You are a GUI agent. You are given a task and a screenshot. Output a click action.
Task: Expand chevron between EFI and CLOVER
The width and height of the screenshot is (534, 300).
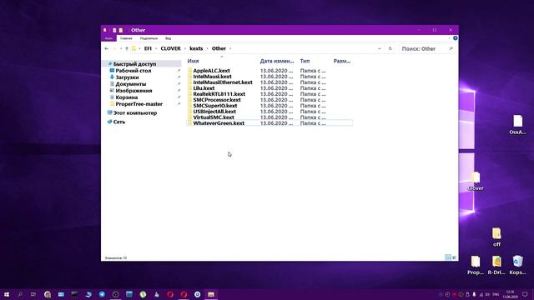[156, 48]
